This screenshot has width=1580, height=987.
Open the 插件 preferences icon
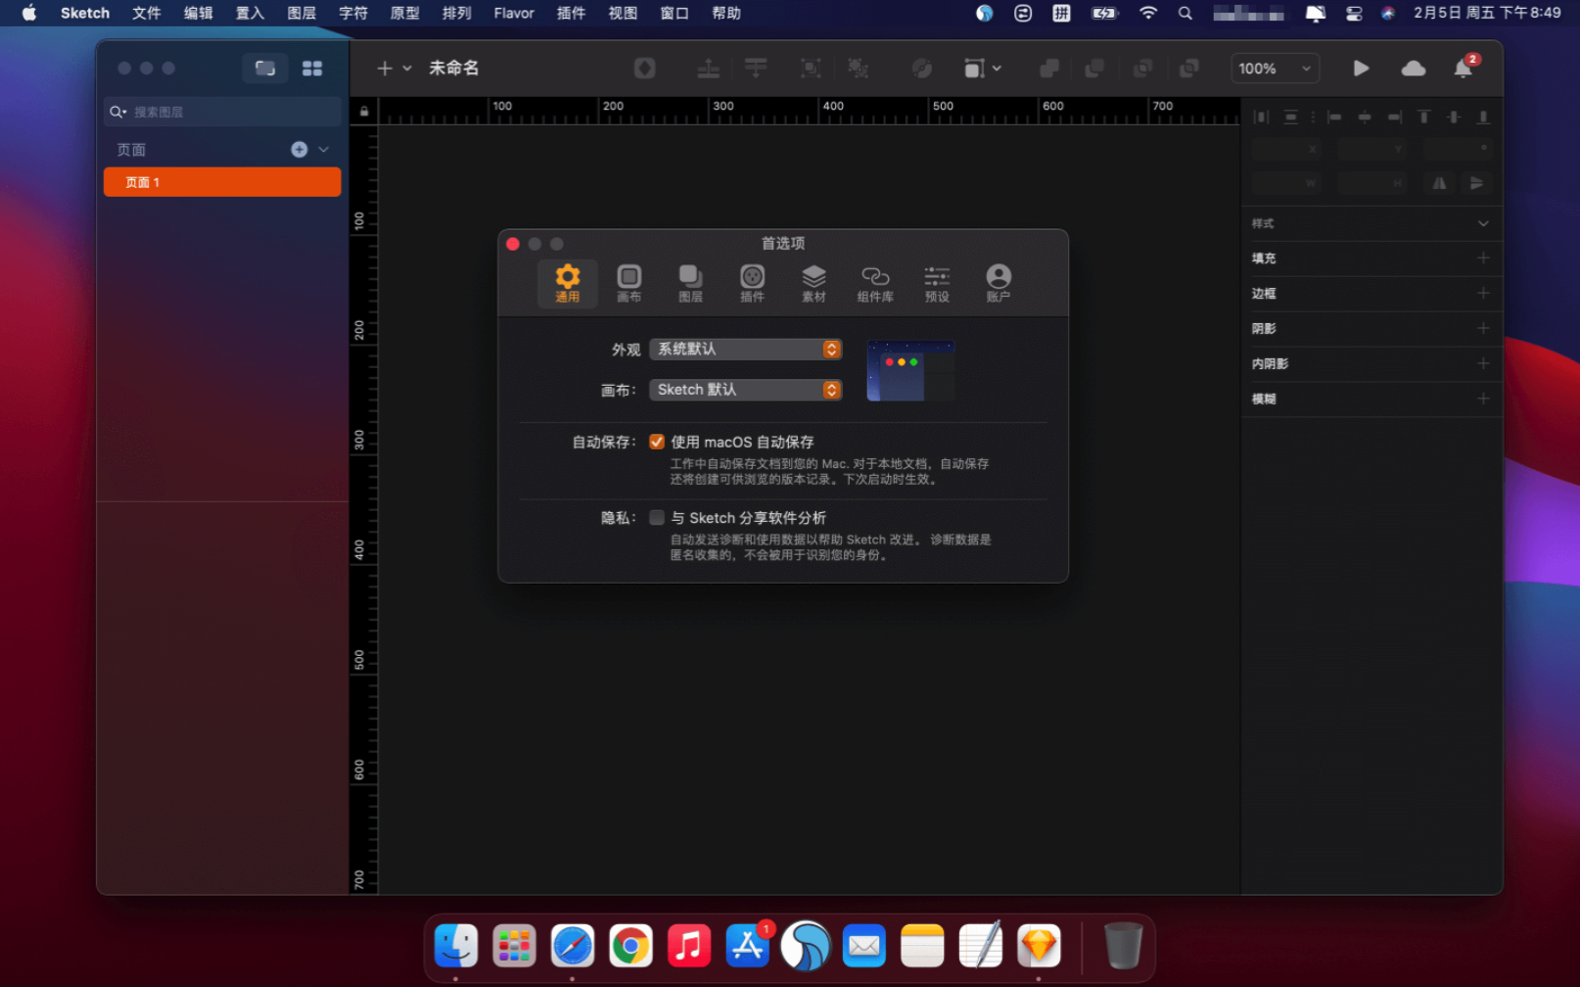click(752, 283)
